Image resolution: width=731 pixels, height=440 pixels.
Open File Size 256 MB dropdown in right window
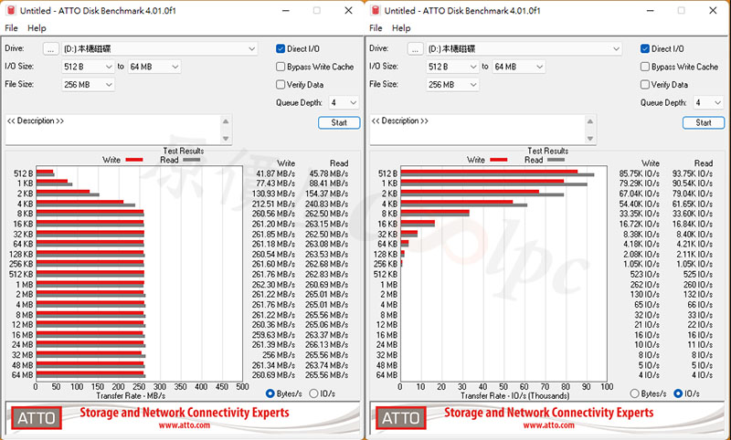point(452,85)
